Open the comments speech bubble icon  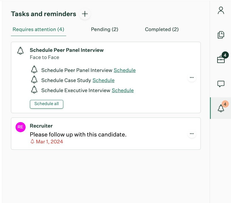pyautogui.click(x=221, y=84)
